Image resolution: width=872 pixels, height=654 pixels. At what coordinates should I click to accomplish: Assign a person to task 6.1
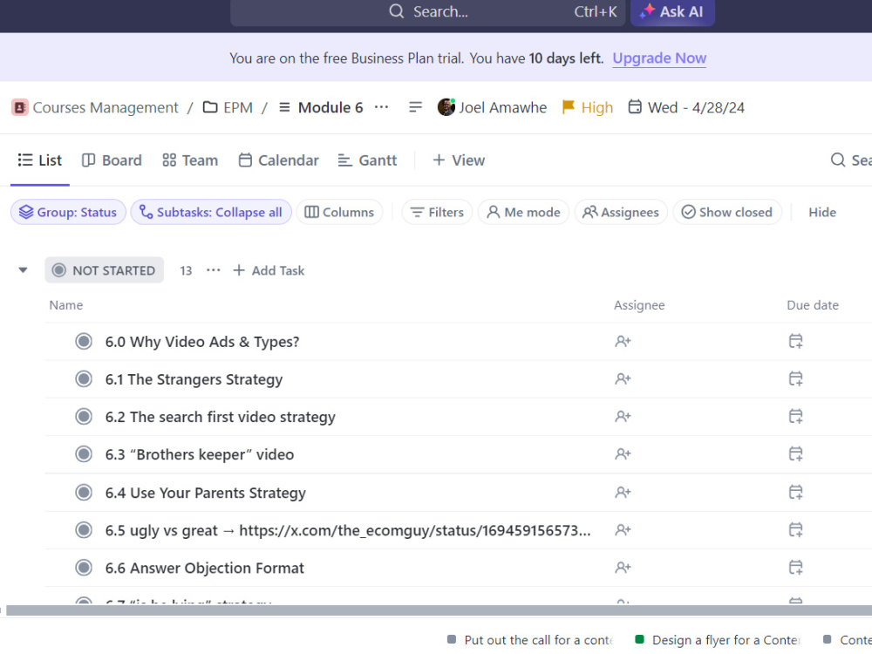click(623, 379)
